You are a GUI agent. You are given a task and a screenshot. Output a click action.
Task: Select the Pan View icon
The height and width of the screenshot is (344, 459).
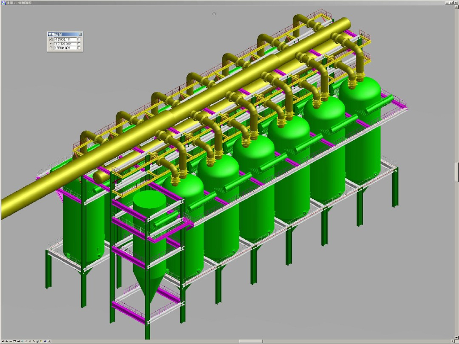click(26, 341)
